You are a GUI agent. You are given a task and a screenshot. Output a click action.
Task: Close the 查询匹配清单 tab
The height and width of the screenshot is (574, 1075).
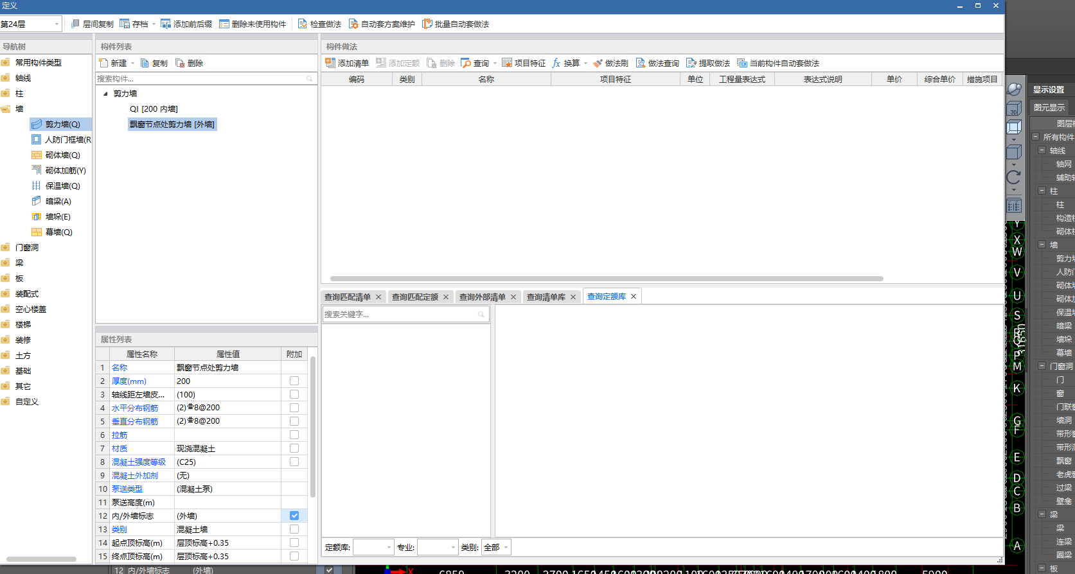378,297
